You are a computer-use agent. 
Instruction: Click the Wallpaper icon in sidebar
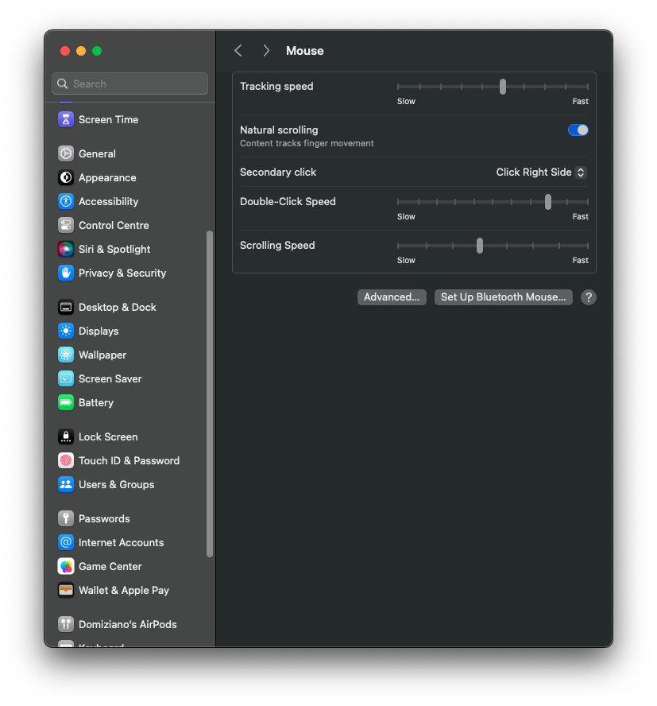[x=66, y=355]
